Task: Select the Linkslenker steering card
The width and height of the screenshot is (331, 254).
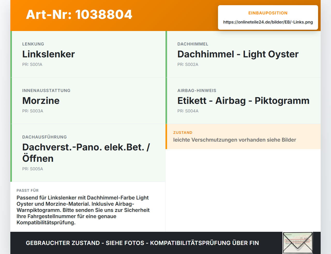Action: 88,54
